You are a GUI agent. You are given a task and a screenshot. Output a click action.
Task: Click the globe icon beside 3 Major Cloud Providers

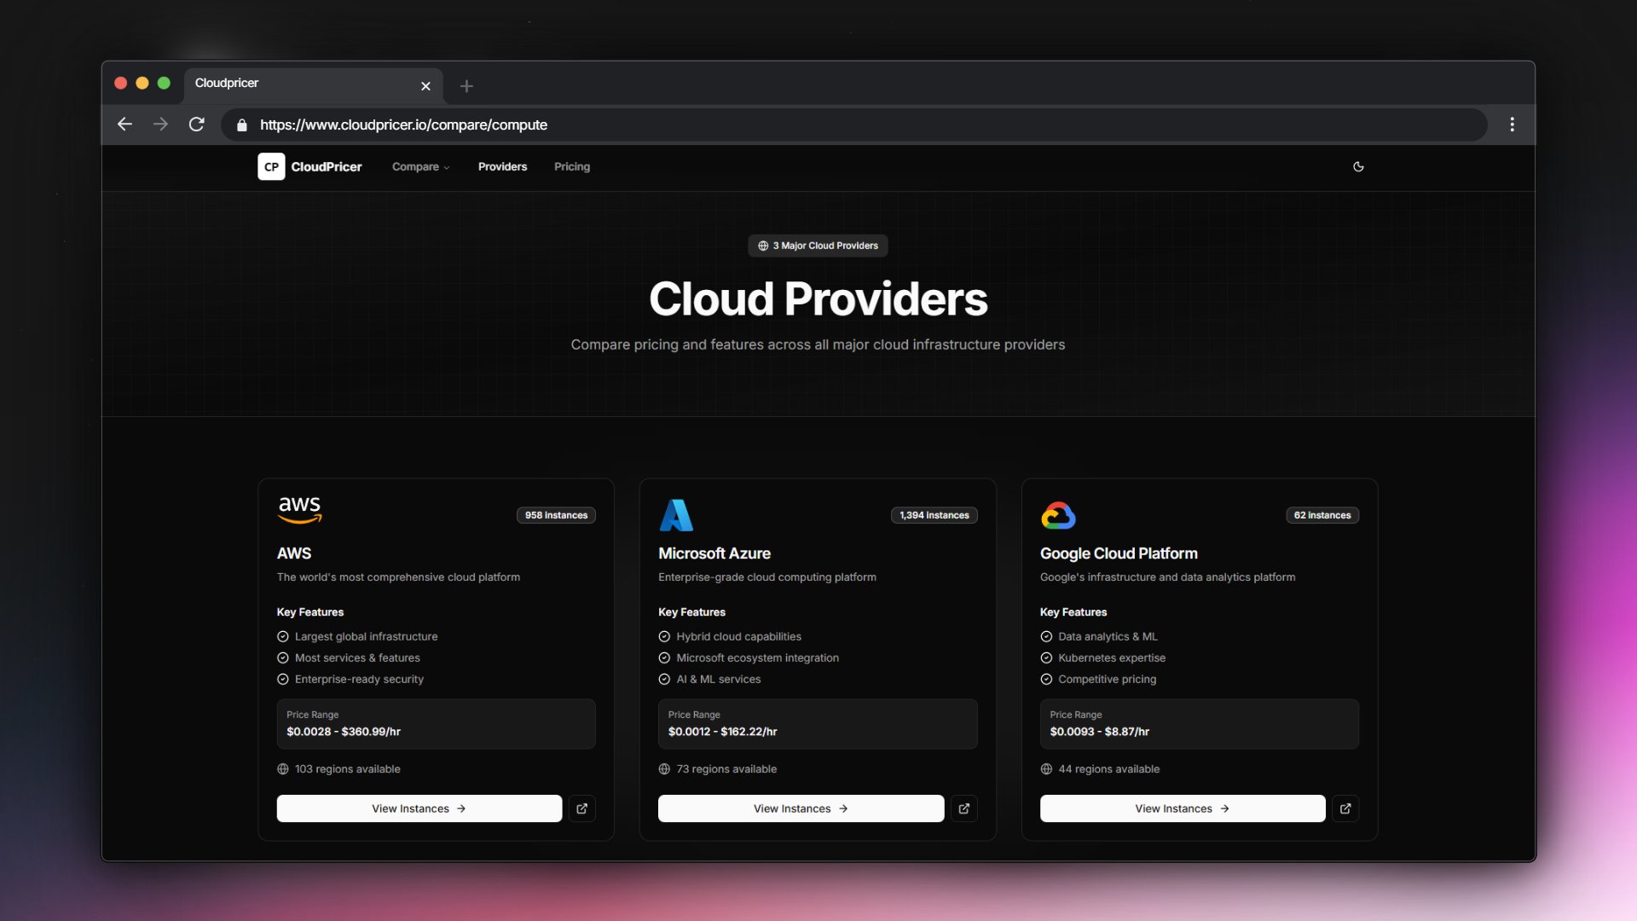762,246
